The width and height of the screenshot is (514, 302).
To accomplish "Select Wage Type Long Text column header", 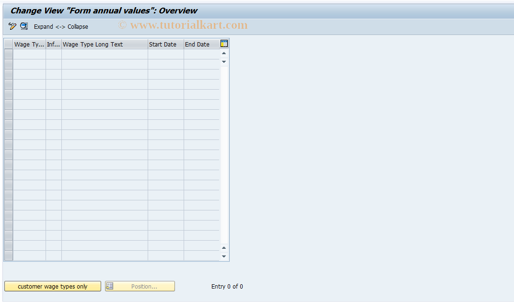I will tap(105, 44).
